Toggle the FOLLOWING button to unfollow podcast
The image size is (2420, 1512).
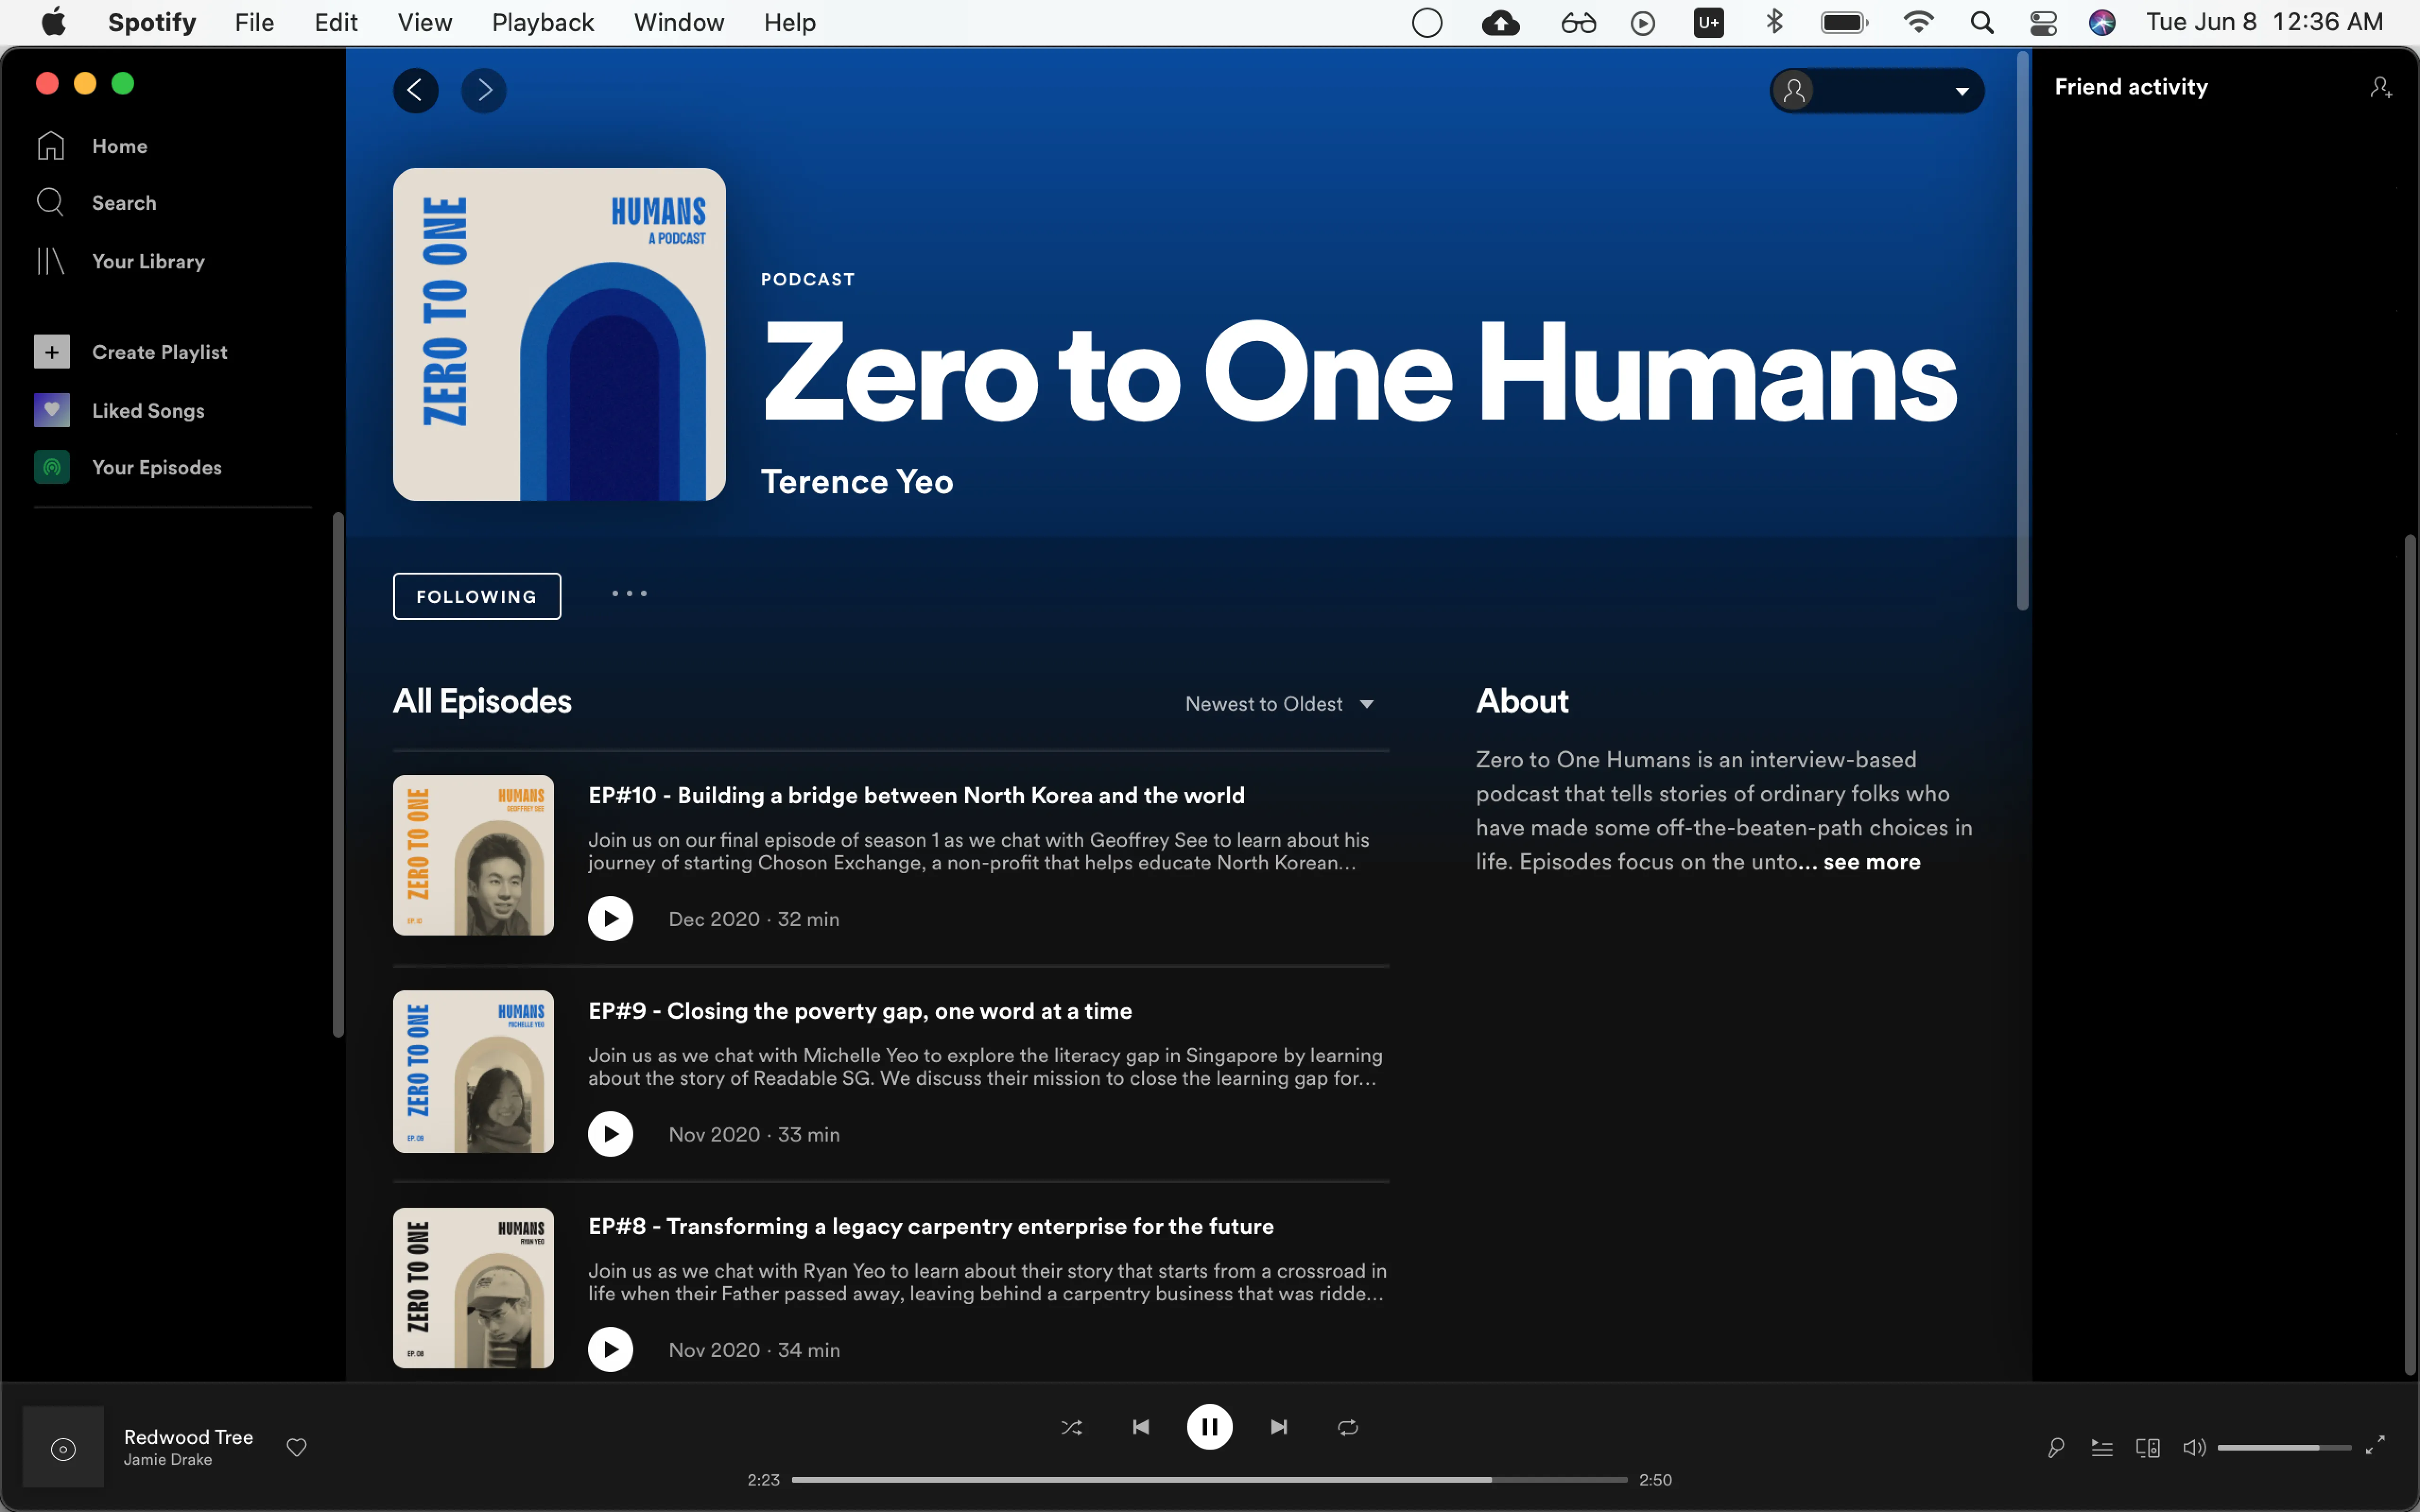click(477, 596)
